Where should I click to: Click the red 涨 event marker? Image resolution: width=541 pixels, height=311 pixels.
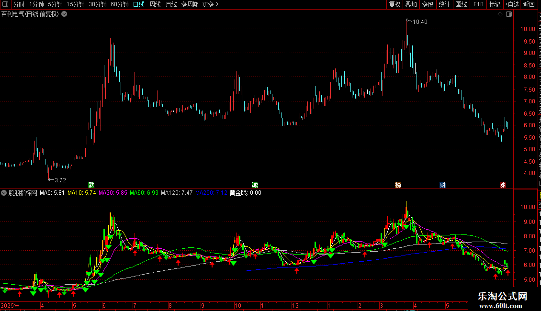[x=503, y=185]
